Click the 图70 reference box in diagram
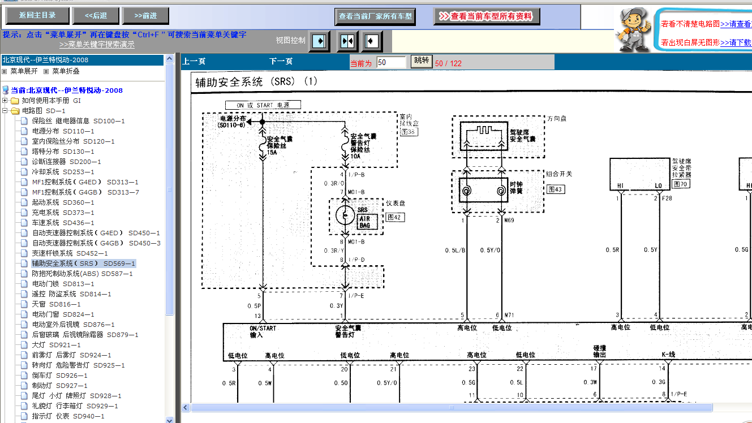Image resolution: width=752 pixels, height=423 pixels. point(681,184)
